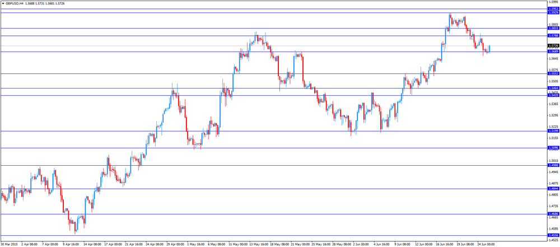560x247 pixels.
Task: Select the 1.4686 price level label
Action: click(x=553, y=214)
